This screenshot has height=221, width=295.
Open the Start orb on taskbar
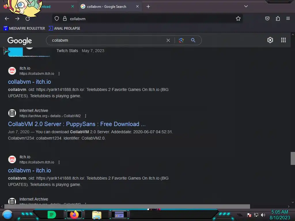click(x=7, y=215)
